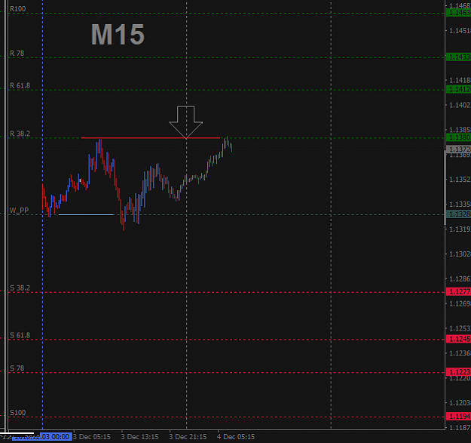Click the S 78 support label
This screenshot has width=471, height=443.
tap(17, 368)
